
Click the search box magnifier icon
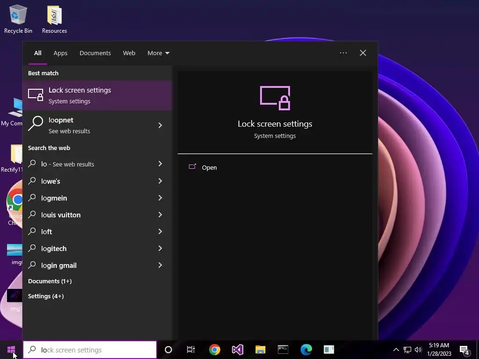tap(32, 350)
